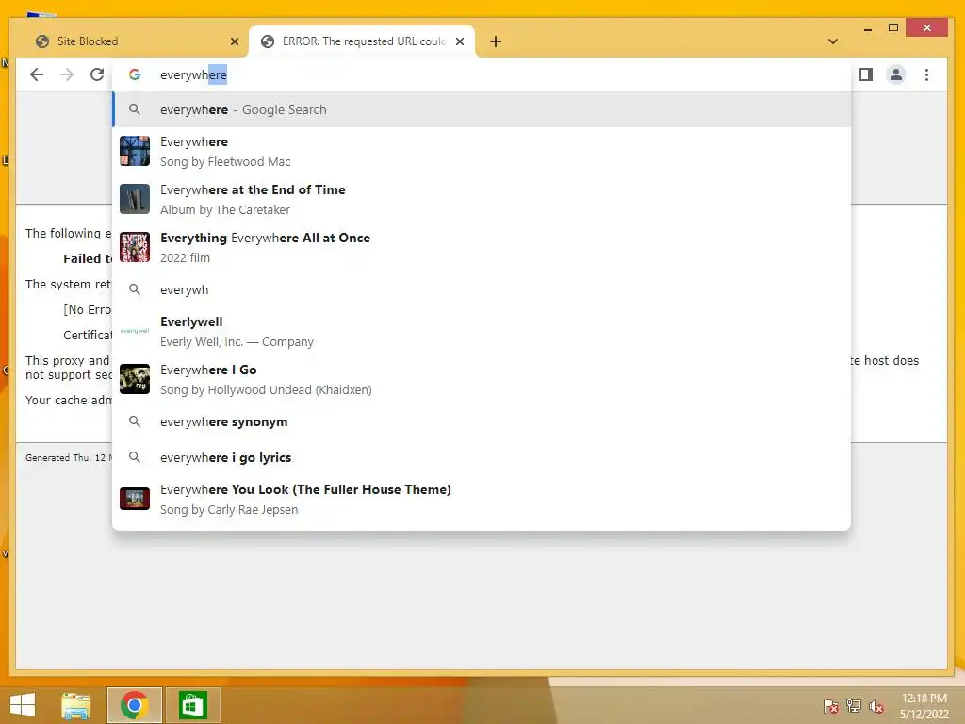The image size is (965, 724).
Task: Click the taskbar clock showing 12:18 PM
Action: 924,706
